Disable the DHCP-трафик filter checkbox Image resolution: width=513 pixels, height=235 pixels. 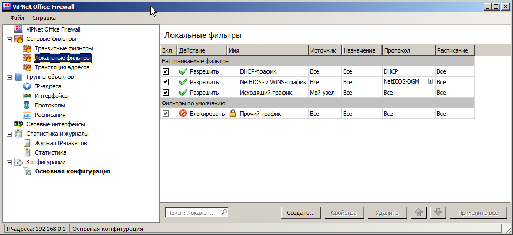coord(166,71)
